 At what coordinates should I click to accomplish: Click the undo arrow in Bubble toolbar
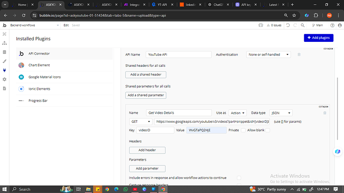[x=288, y=25]
